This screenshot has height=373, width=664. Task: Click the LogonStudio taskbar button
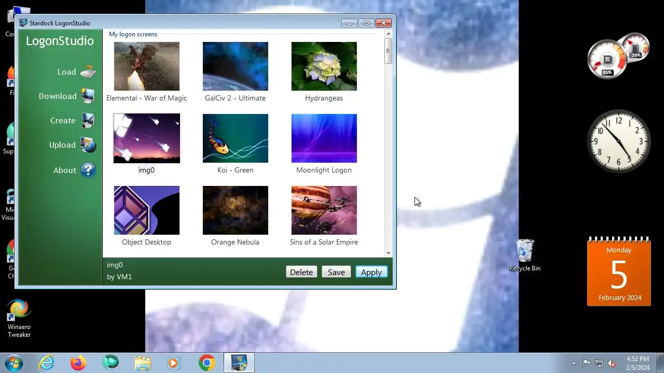[239, 363]
